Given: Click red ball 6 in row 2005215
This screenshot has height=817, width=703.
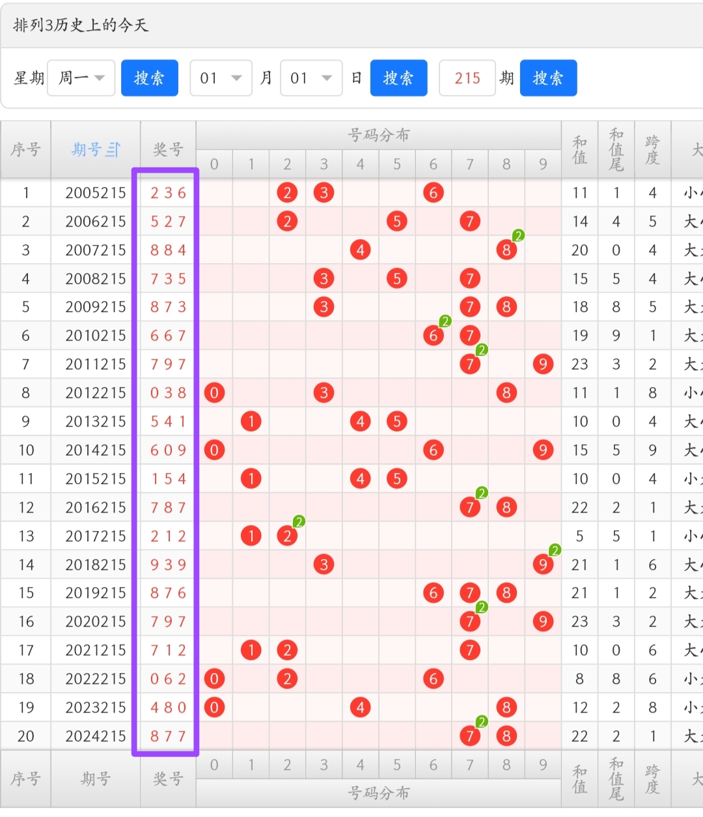Looking at the screenshot, I should [x=434, y=193].
